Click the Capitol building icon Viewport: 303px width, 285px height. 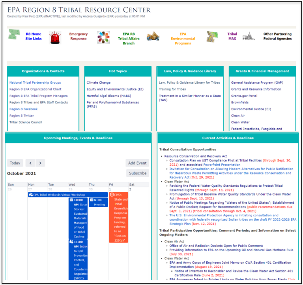[x=249, y=37]
